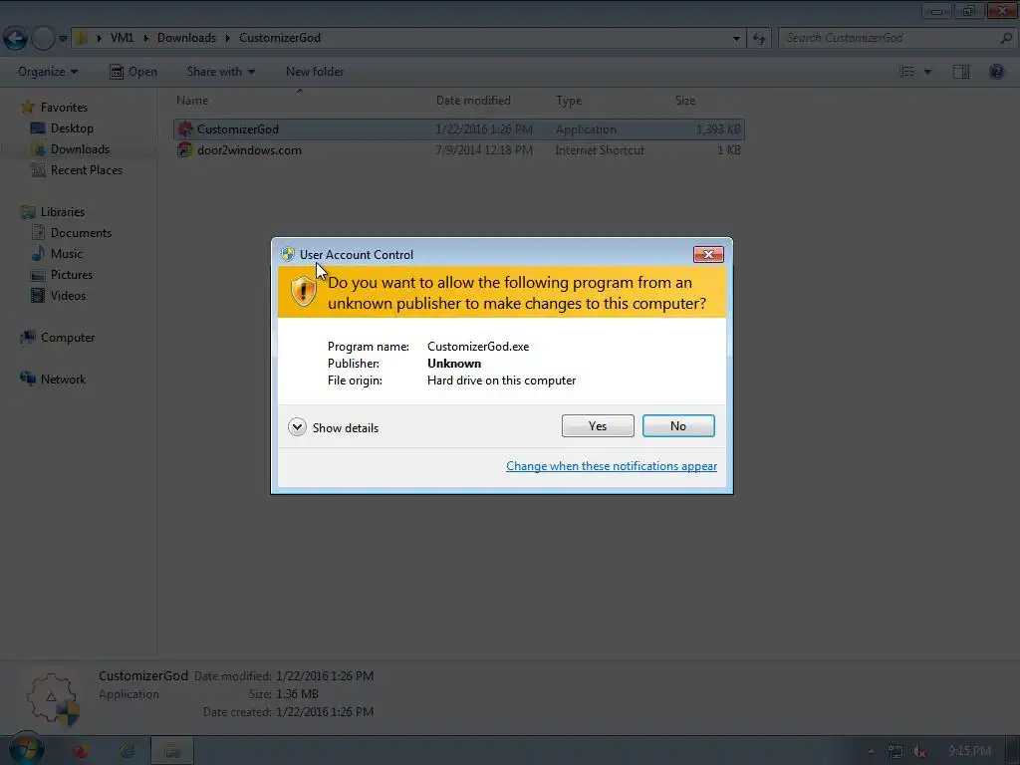Click Downloads in the address breadcrumb
Screen dimensions: 1020x765
186,38
